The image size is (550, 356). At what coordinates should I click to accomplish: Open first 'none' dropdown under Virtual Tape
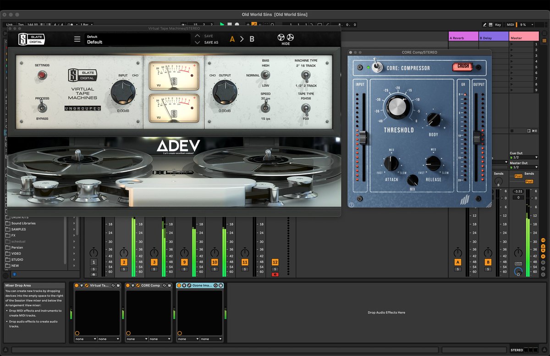tap(86, 339)
